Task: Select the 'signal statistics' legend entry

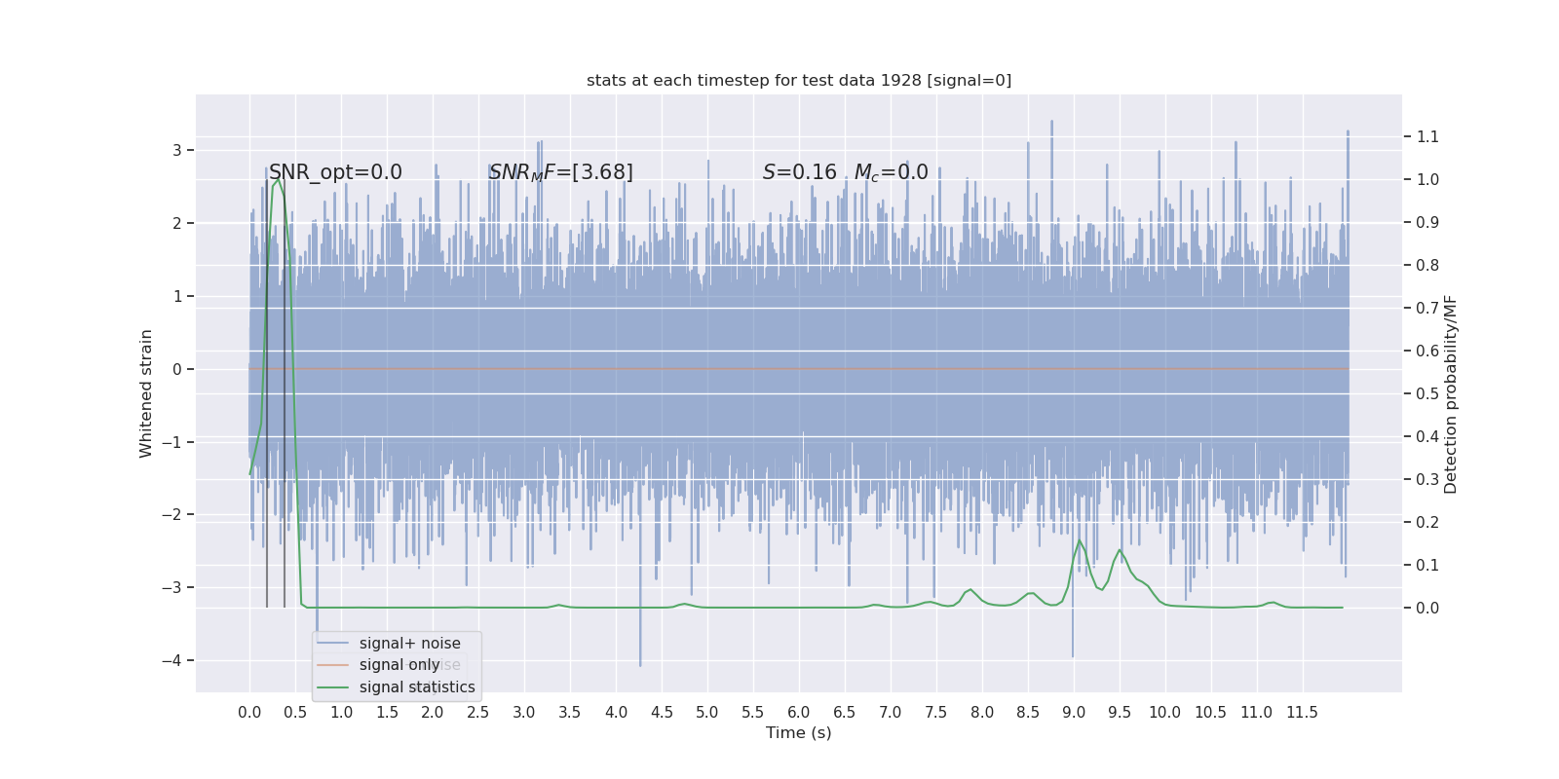Action: (417, 687)
